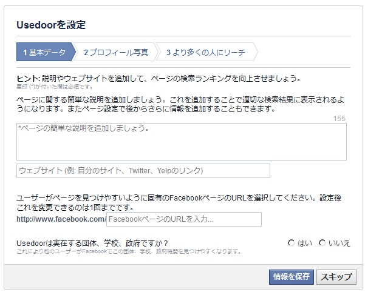The height and width of the screenshot is (295, 365).
Task: Open the 2 プロフィール写真 step tab
Action: pos(115,52)
